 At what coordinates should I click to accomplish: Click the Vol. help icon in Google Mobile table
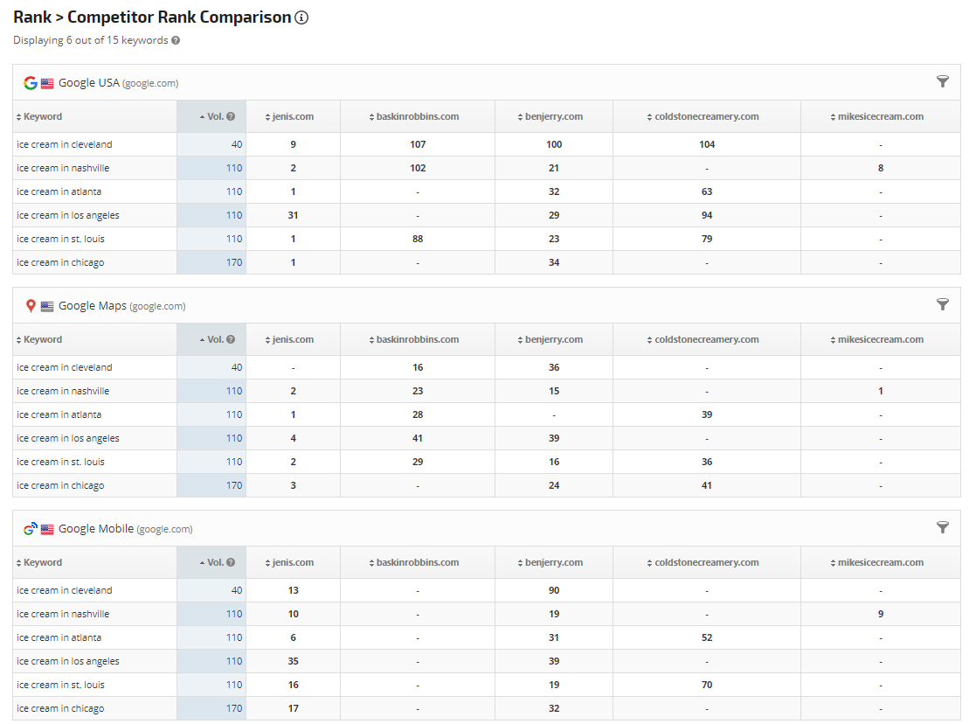[231, 563]
